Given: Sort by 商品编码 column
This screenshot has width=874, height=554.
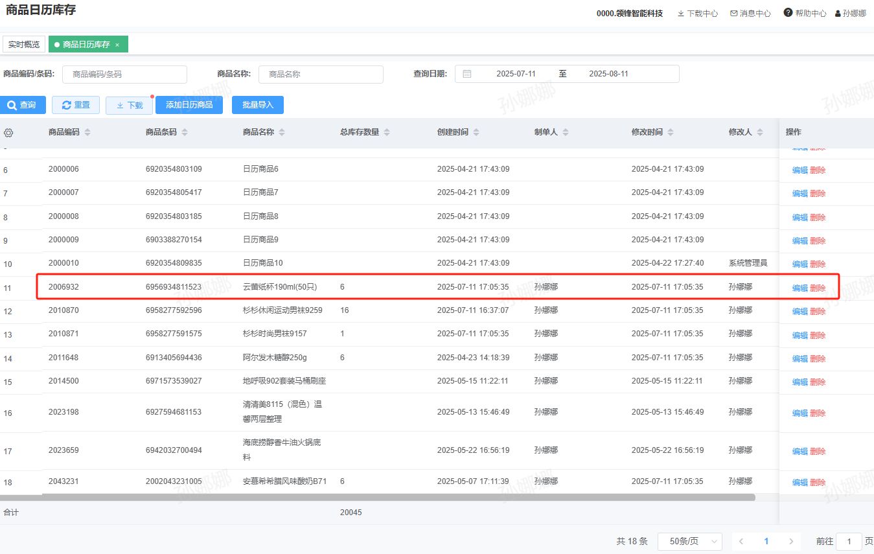Looking at the screenshot, I should coord(87,132).
